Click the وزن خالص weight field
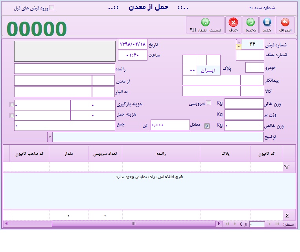Viewport: 300px width, 252px height. click(x=244, y=126)
